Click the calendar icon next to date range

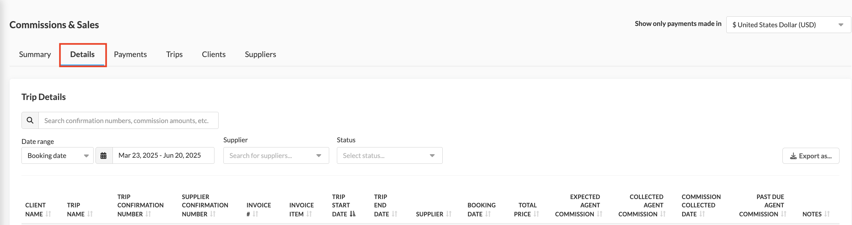(104, 155)
